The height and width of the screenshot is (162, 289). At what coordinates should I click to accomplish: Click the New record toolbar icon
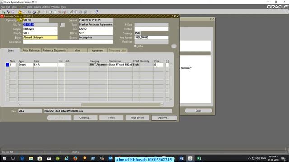click(4, 12)
